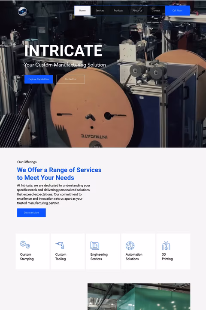Click the paragraph starting At Intricate

tap(53, 194)
